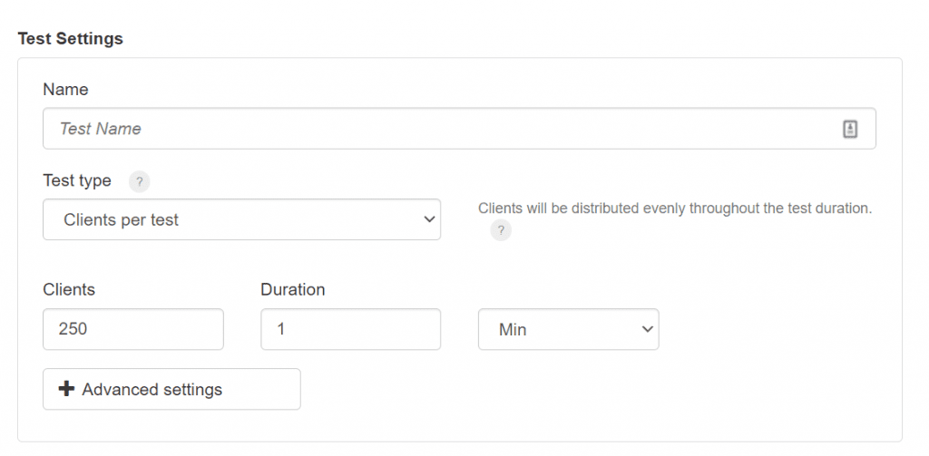Click the contact autofill icon in Name field
929x456 pixels.
pyautogui.click(x=850, y=129)
